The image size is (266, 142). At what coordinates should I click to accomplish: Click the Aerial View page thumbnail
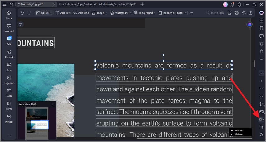[x=37, y=123]
